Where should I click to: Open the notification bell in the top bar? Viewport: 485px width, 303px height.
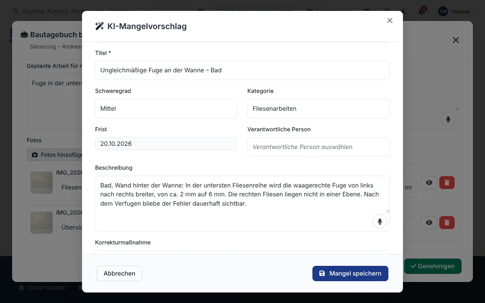click(x=422, y=11)
